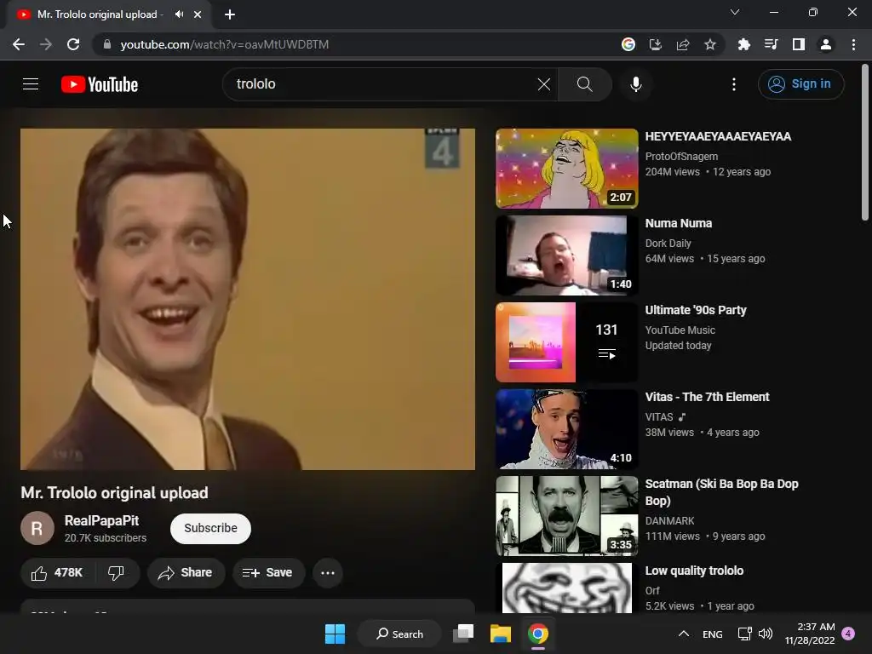Screen dimensions: 872x654
Task: Show hidden system tray icons
Action: [684, 634]
